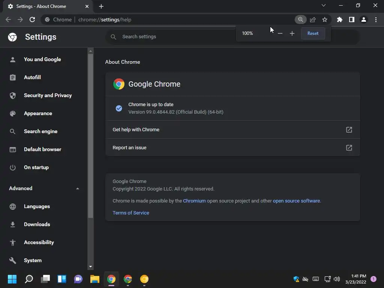Viewport: 384px width, 288px height.
Task: Click the address bar URL
Action: pyautogui.click(x=105, y=19)
